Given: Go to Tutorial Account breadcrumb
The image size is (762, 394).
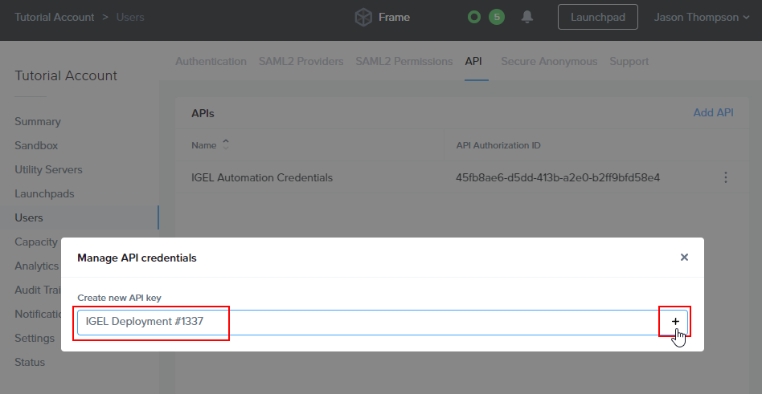Looking at the screenshot, I should [55, 18].
